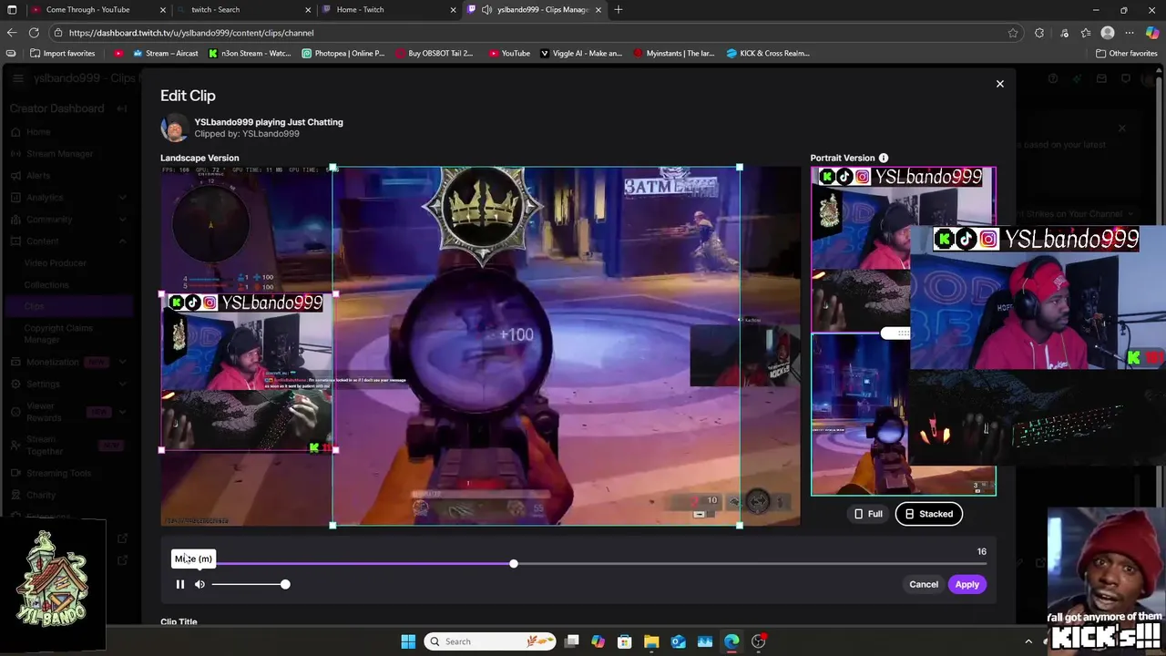This screenshot has width=1166, height=656.
Task: Cancel the clip edits
Action: pos(924,584)
